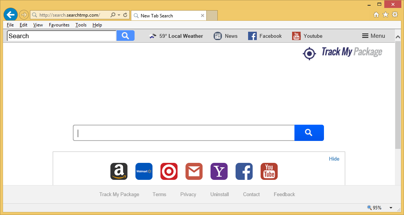Go back with the blue back arrow
The image size is (404, 215).
tap(11, 15)
